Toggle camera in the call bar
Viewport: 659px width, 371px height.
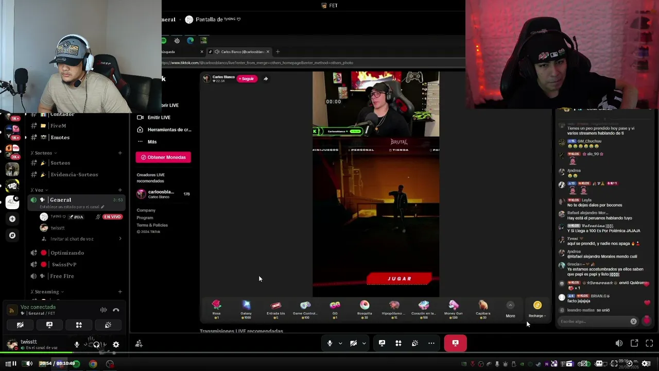pyautogui.click(x=354, y=343)
